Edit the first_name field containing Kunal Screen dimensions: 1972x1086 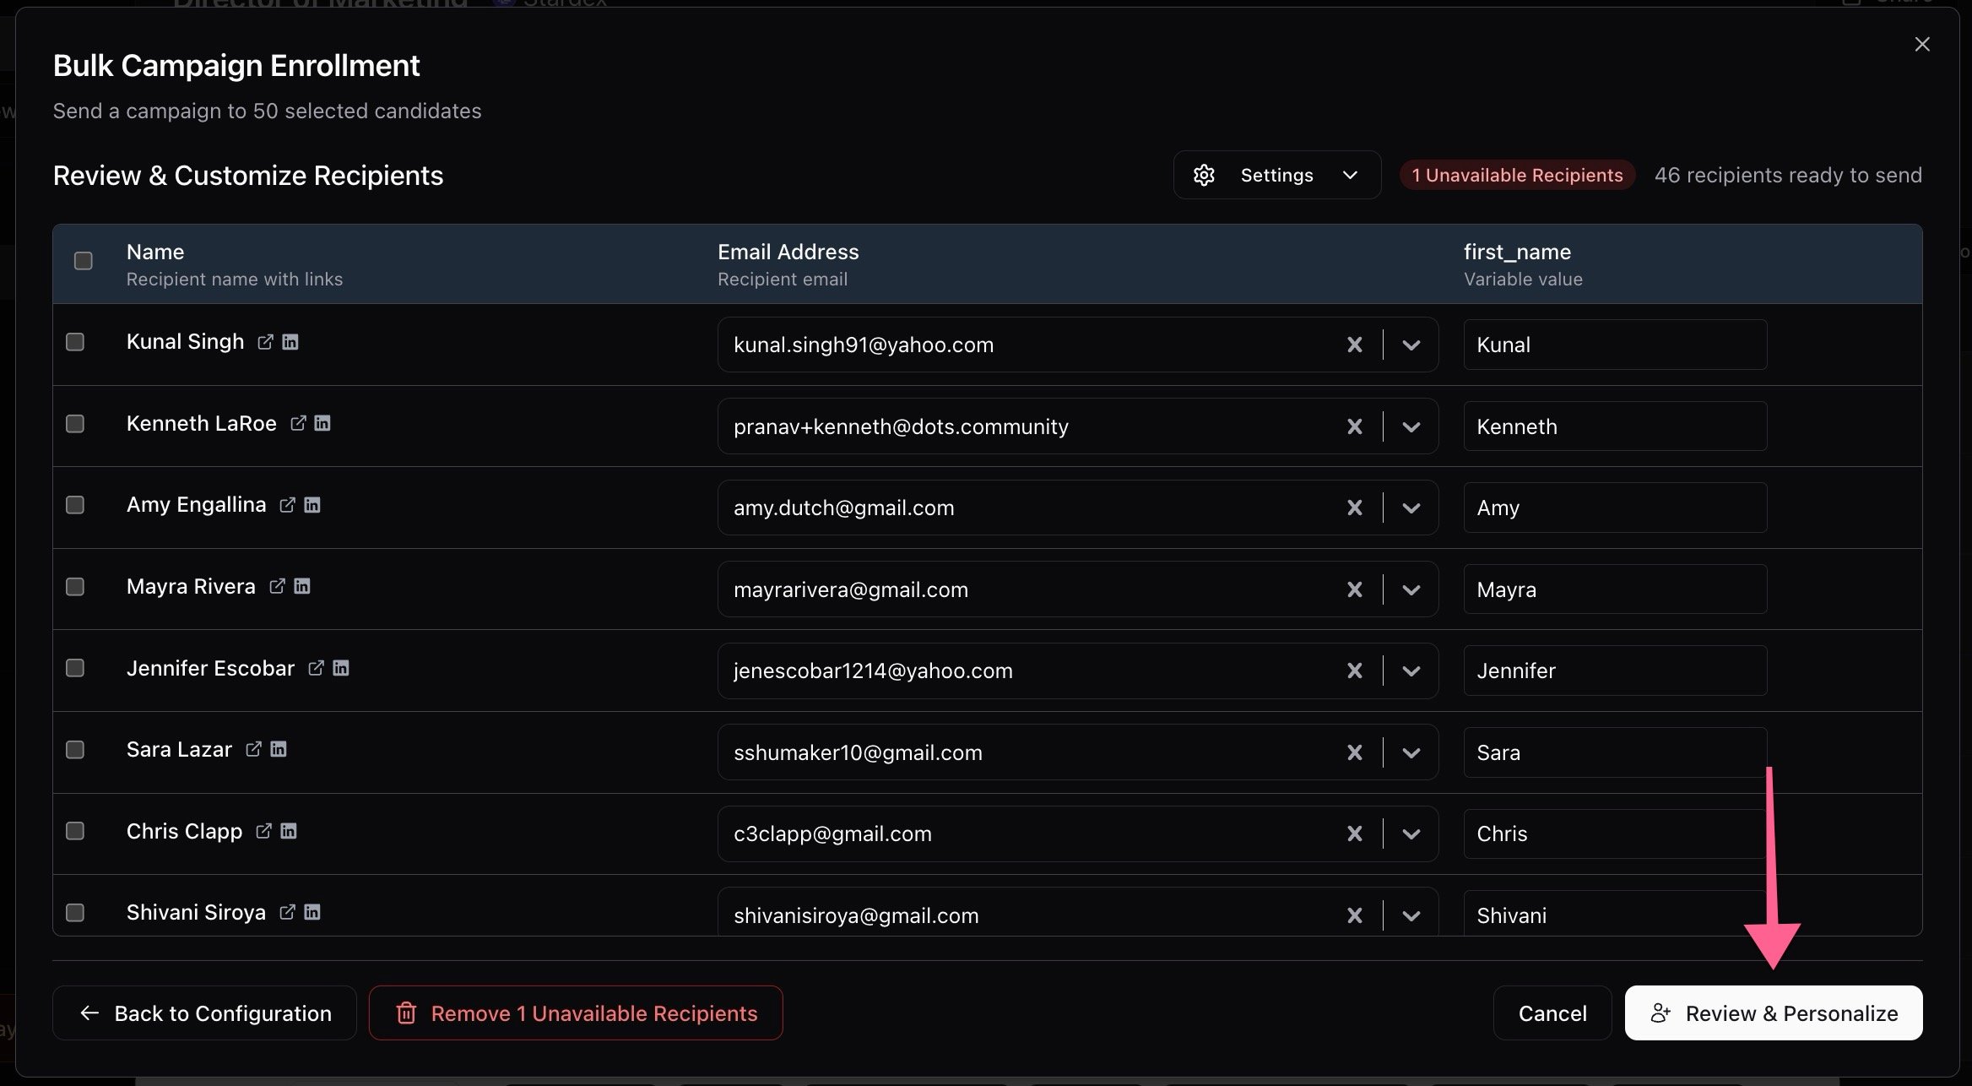[x=1615, y=345]
